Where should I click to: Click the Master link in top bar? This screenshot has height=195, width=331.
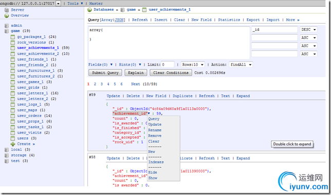(x=96, y=4)
